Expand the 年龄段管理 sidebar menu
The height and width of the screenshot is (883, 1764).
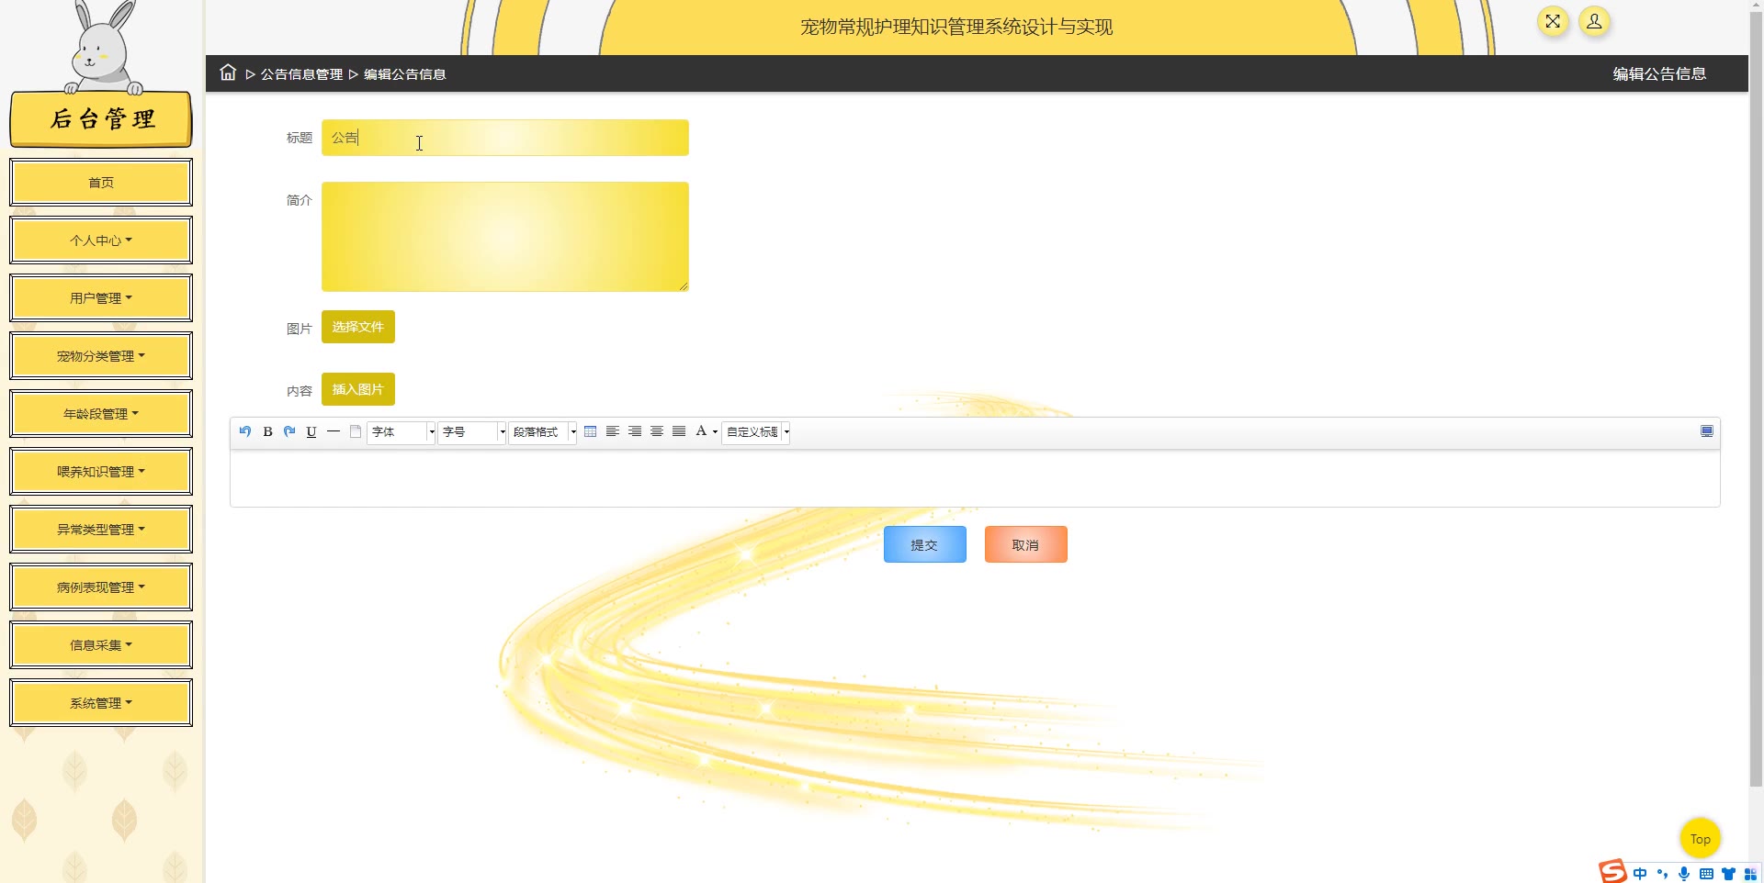click(101, 414)
